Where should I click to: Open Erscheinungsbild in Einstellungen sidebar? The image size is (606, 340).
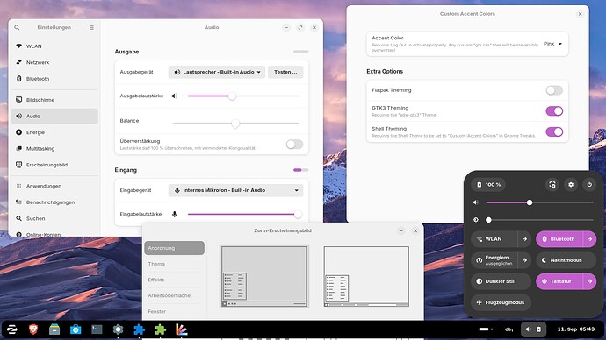54,165
